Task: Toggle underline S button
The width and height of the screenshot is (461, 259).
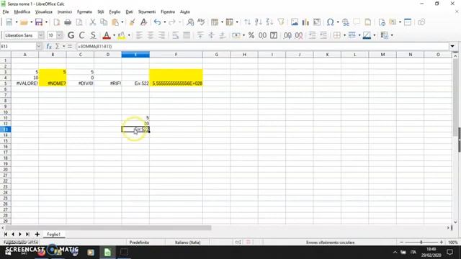Action: 93,35
